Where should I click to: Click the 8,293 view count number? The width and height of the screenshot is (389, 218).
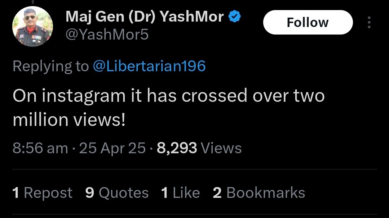point(177,148)
